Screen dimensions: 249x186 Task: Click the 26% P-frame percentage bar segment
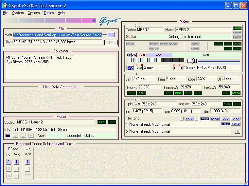click(159, 55)
